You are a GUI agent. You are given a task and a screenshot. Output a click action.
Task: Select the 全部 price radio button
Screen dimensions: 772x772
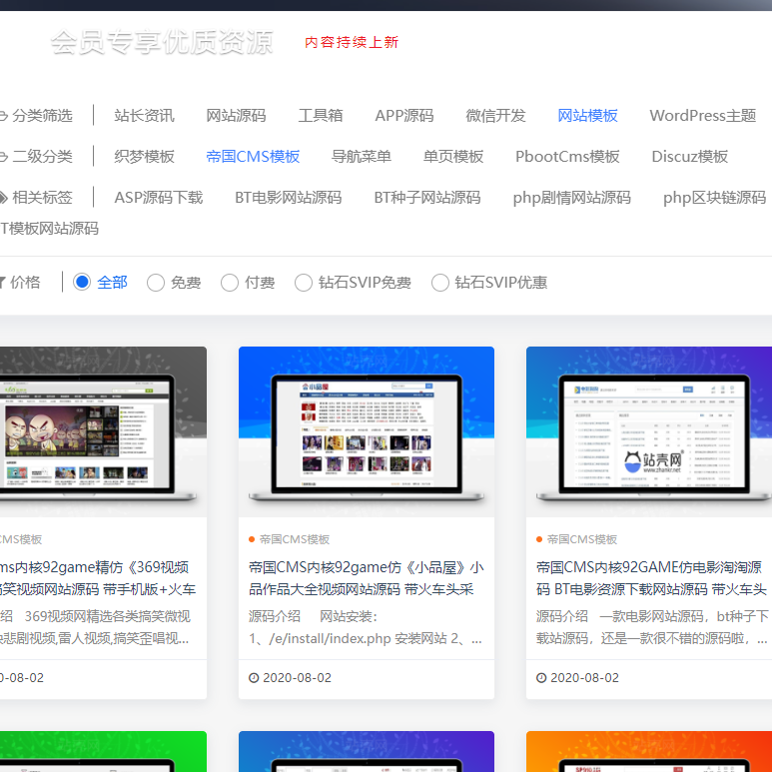click(82, 282)
